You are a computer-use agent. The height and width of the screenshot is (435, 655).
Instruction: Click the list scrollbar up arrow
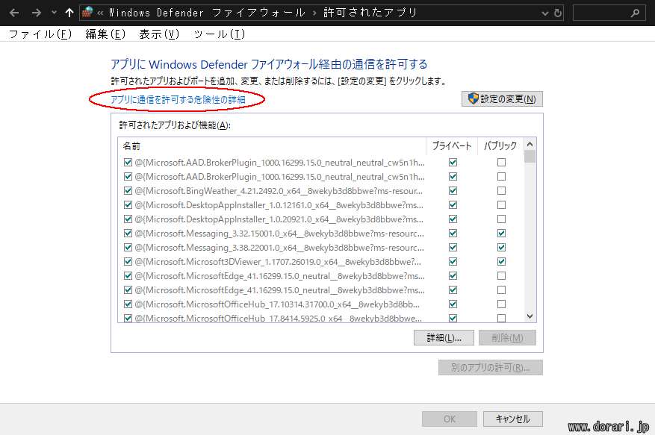coord(530,144)
